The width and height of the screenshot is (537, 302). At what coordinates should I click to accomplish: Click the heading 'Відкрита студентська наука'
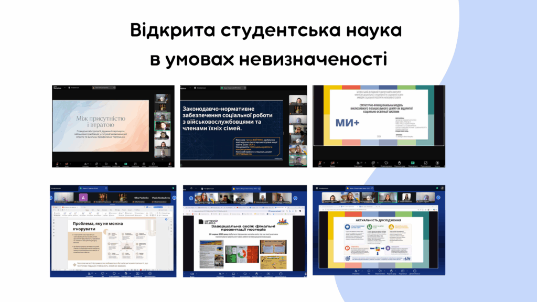pos(266,30)
